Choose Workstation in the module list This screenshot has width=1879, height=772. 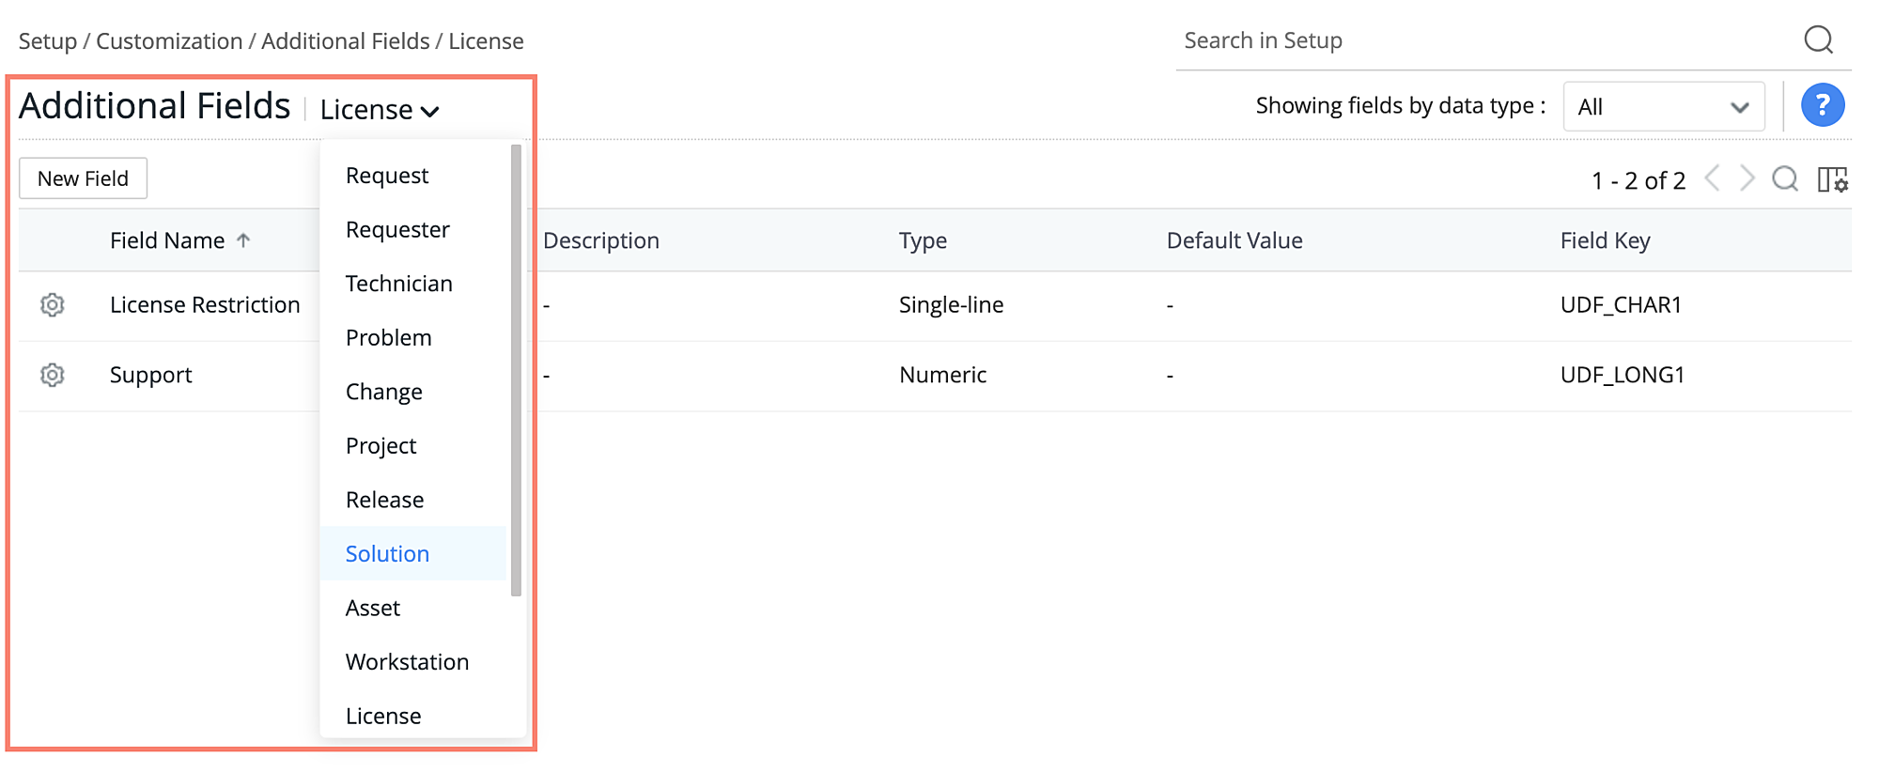(x=407, y=662)
